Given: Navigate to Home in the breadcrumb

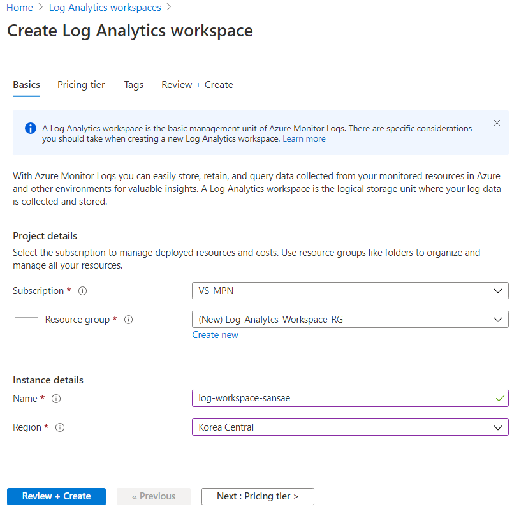Looking at the screenshot, I should click(19, 8).
